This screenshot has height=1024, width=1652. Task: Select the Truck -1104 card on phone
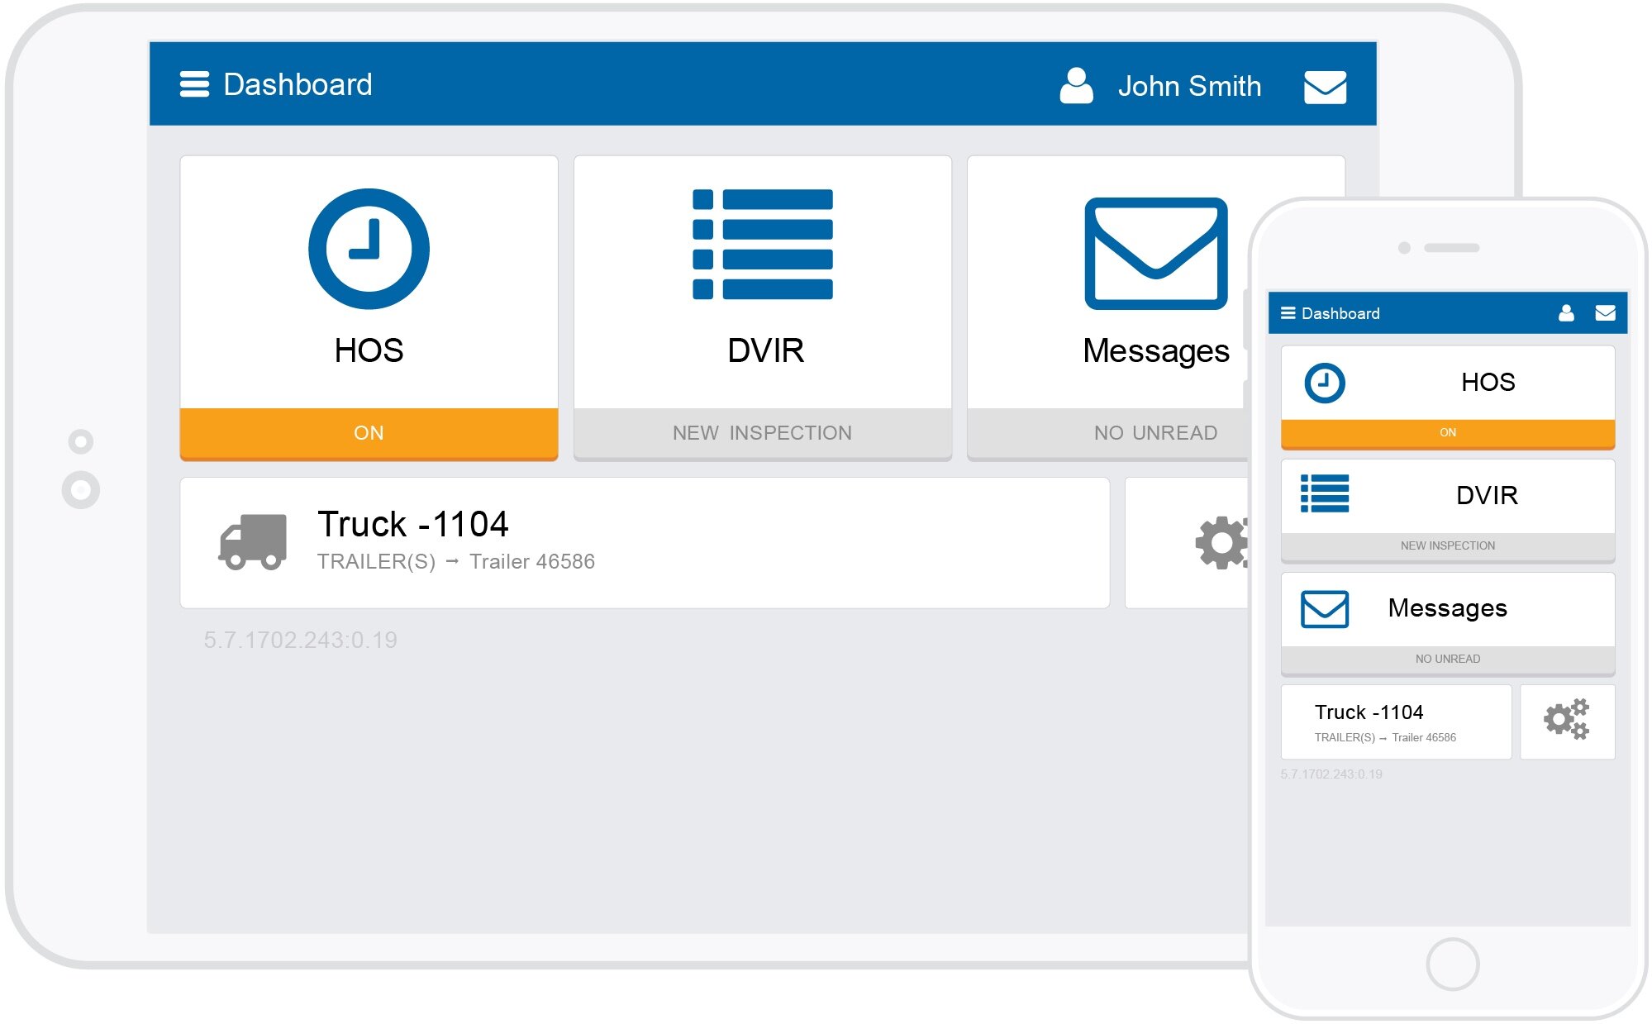pyautogui.click(x=1396, y=722)
